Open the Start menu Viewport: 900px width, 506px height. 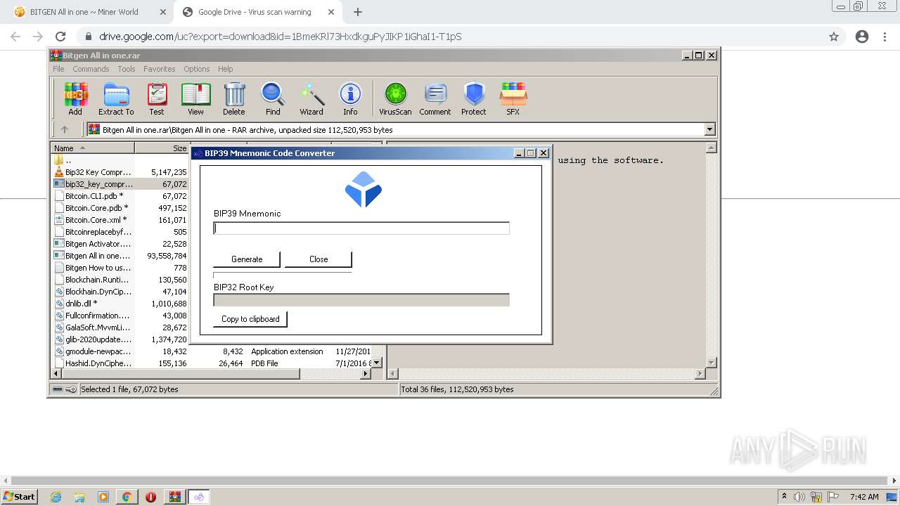[x=19, y=497]
